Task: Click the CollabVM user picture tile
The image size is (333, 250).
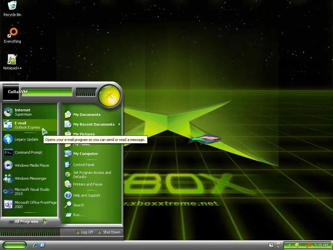Action: [x=11, y=92]
